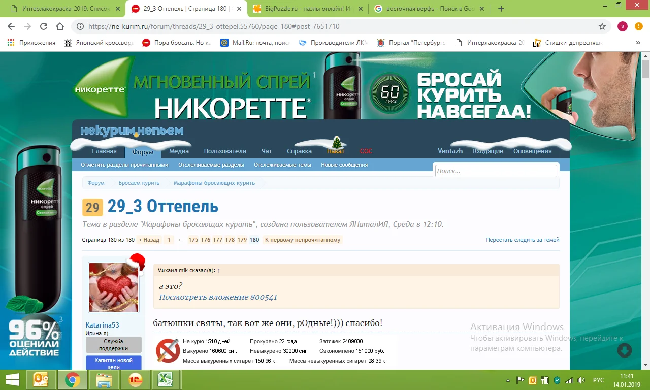Expand the hidden bookmarks overflow chevron
This screenshot has height=390, width=650.
click(638, 43)
